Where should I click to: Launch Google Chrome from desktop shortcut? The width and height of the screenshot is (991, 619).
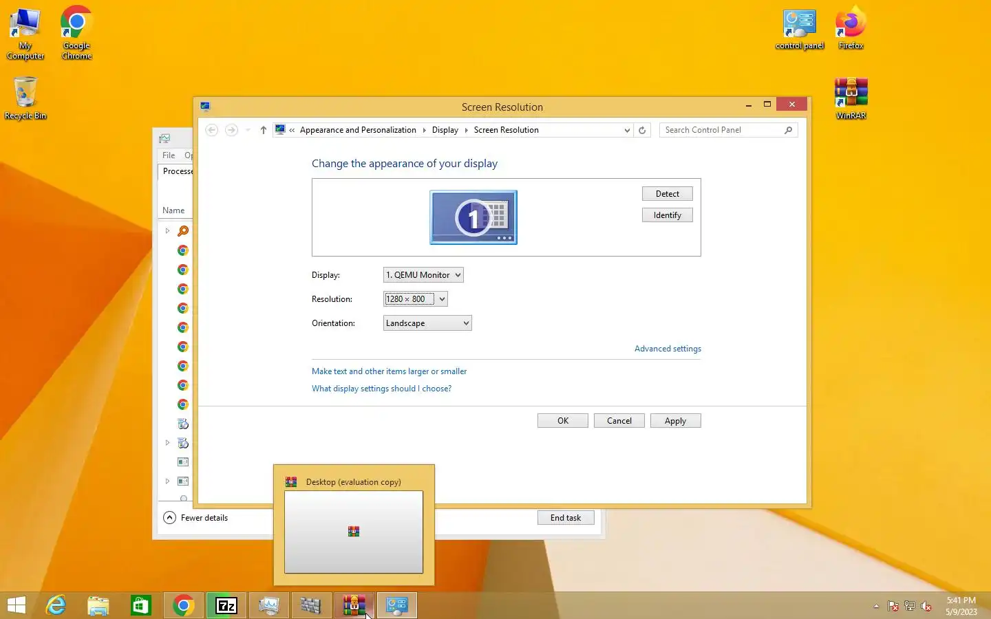click(x=76, y=34)
